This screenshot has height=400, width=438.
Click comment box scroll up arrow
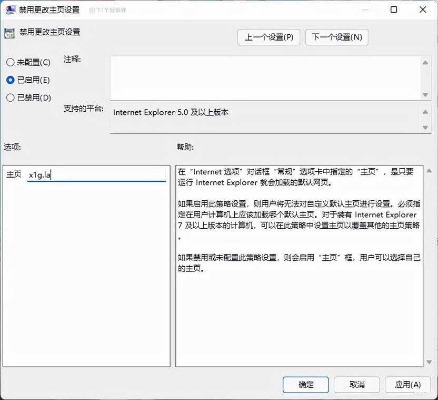point(425,63)
